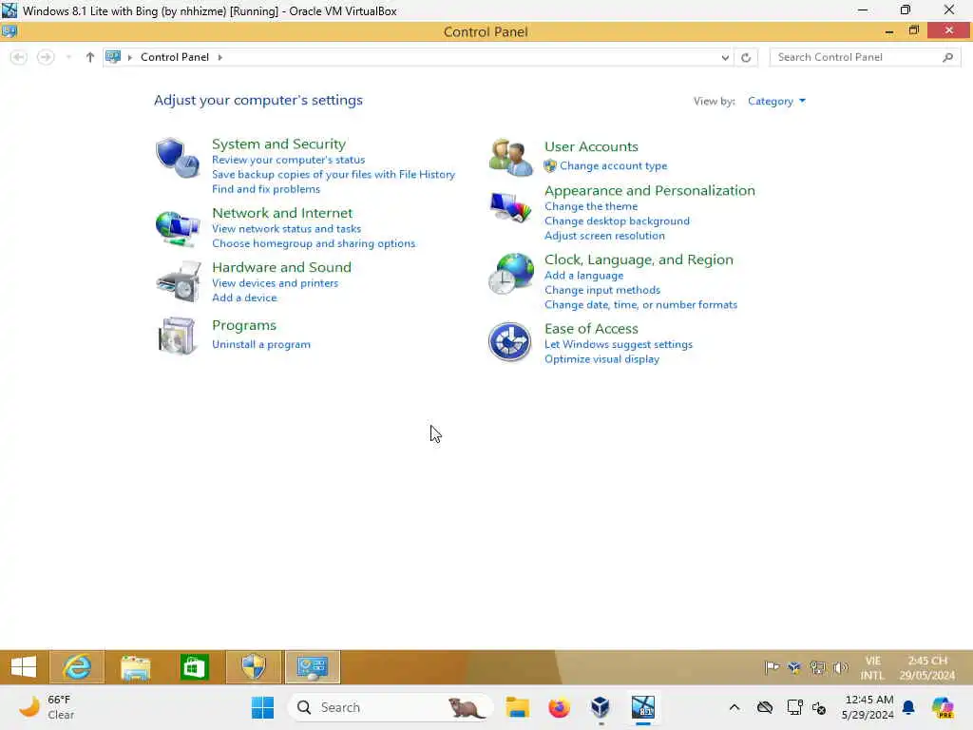Viewport: 973px width, 730px height.
Task: Open the View by Category dropdown
Action: click(x=776, y=101)
